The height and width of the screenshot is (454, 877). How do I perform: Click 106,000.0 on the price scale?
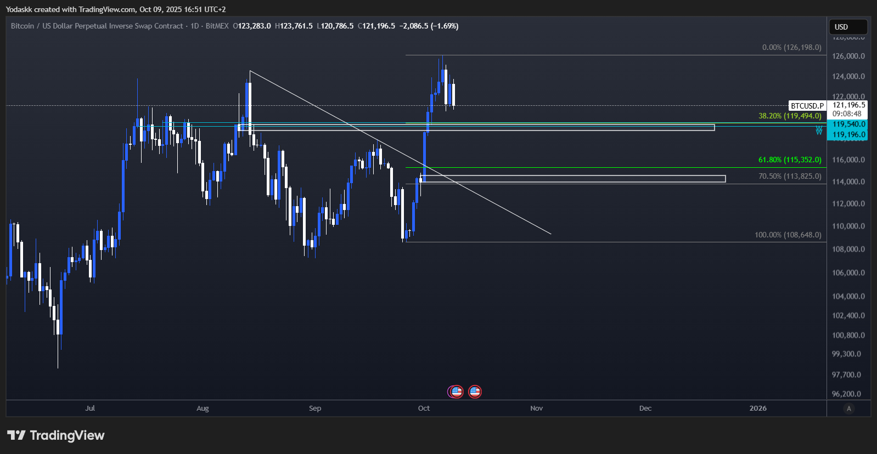(x=848, y=273)
